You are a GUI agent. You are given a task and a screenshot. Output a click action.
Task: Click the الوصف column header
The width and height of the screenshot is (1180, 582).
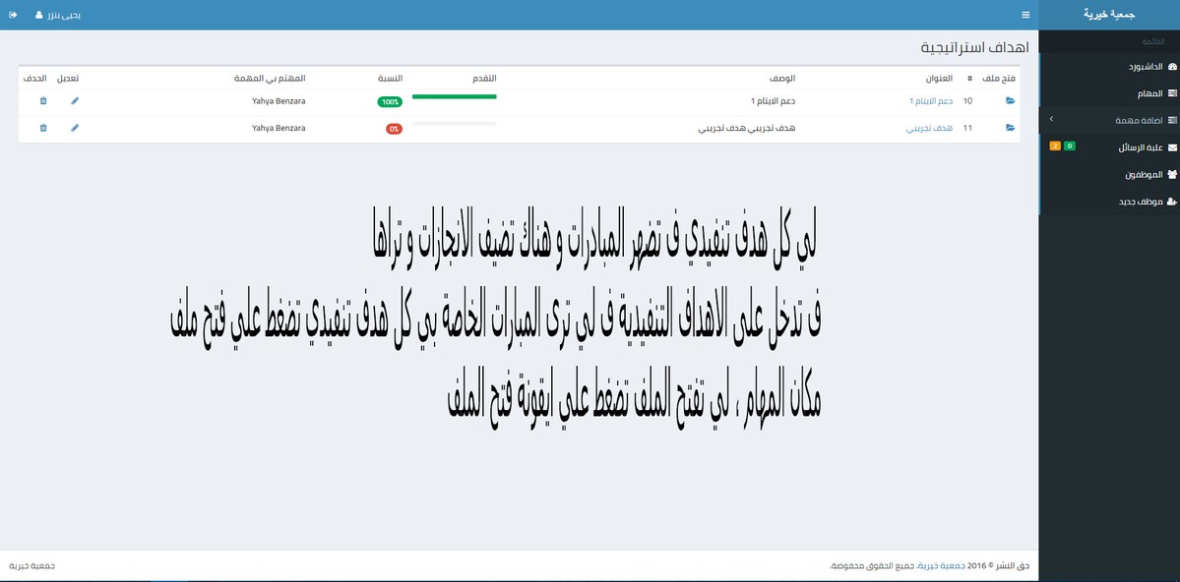pos(782,79)
